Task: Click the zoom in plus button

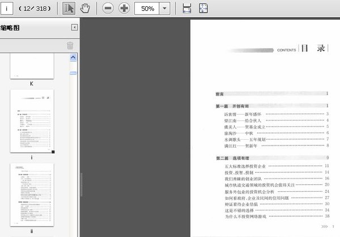Action: (x=124, y=8)
